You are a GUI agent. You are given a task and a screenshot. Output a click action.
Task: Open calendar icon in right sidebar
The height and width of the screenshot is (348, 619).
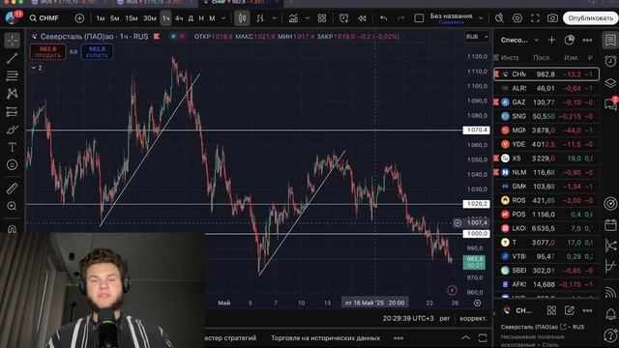coord(610,225)
